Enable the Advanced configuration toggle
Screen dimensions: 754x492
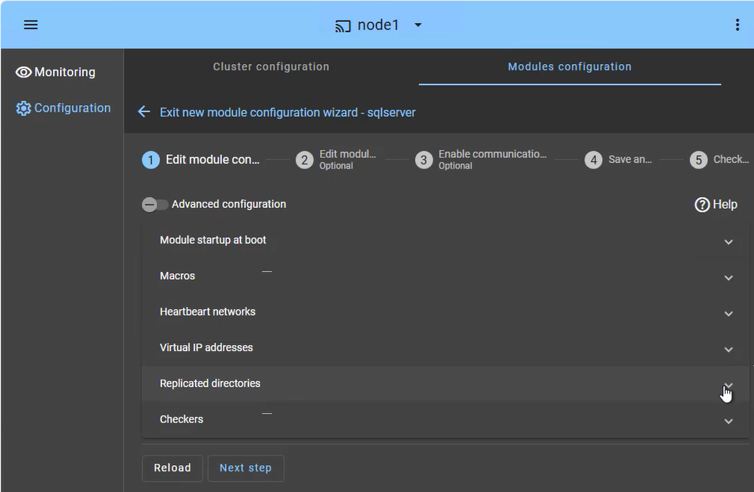click(155, 204)
